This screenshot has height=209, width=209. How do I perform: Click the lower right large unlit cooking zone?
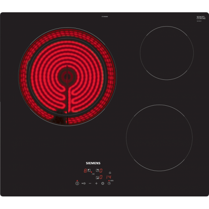159,138
